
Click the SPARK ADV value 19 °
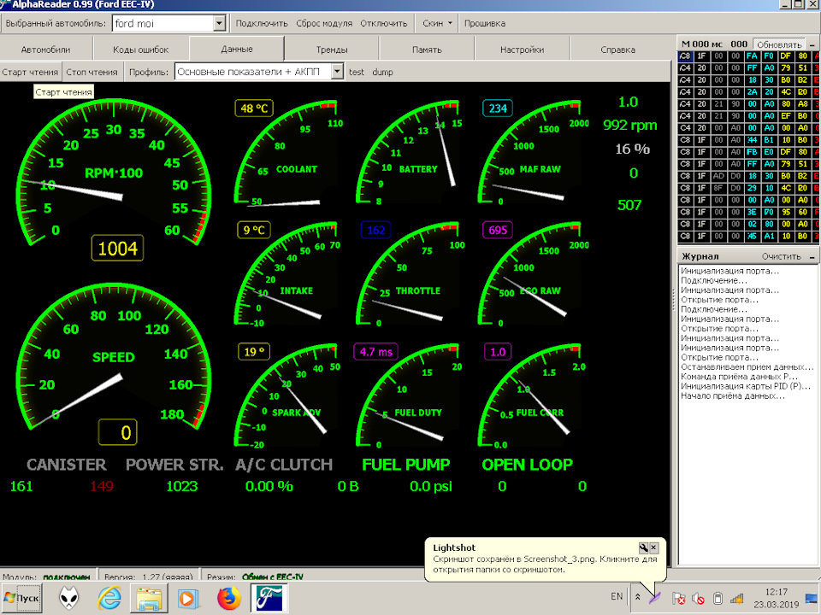[x=254, y=352]
